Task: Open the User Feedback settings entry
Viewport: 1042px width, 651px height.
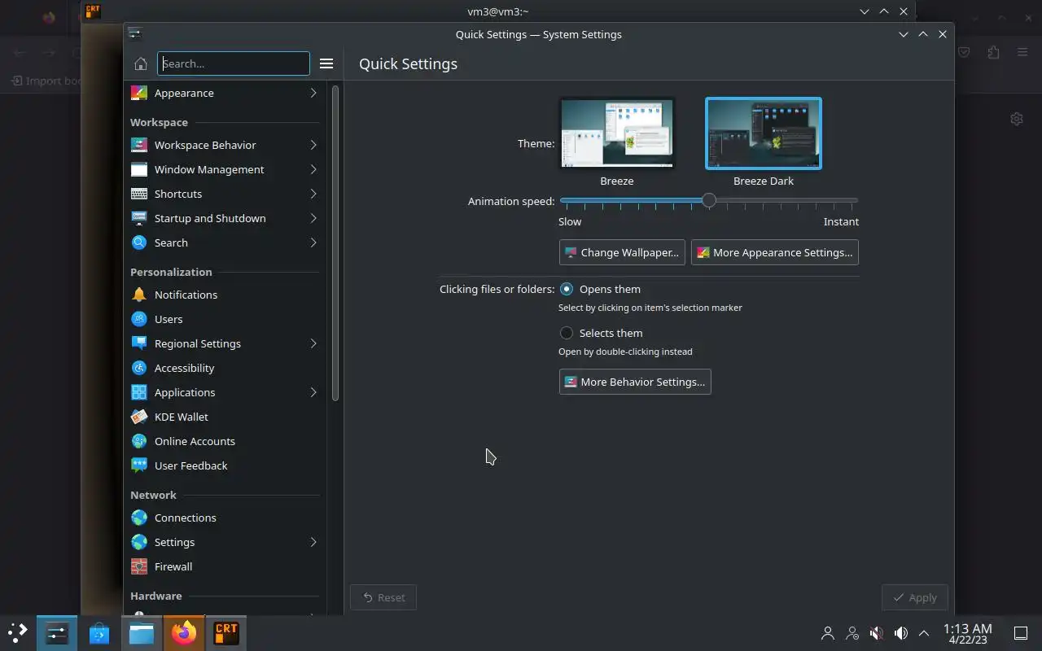Action: (225, 465)
